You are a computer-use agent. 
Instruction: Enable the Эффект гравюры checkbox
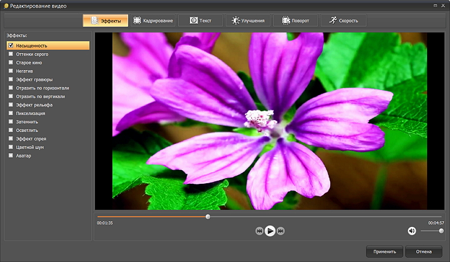[x=11, y=79]
